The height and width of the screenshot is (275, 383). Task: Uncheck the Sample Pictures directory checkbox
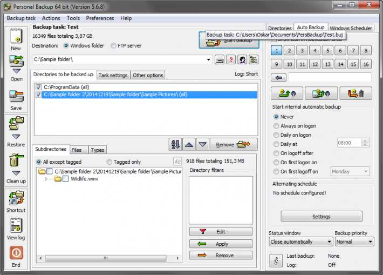point(38,95)
